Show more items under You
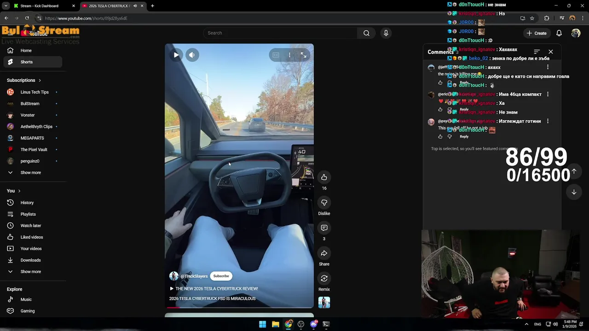The height and width of the screenshot is (331, 589). [x=32, y=272]
